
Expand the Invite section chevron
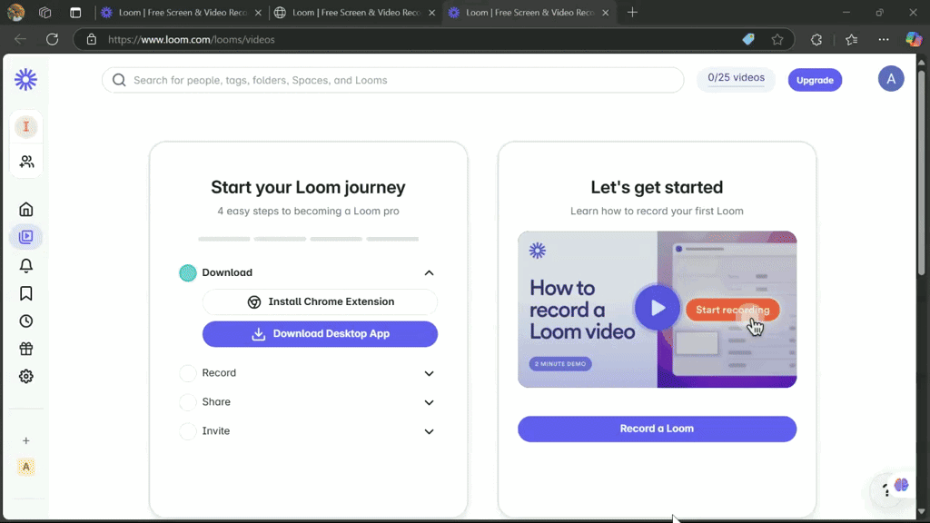(x=430, y=431)
